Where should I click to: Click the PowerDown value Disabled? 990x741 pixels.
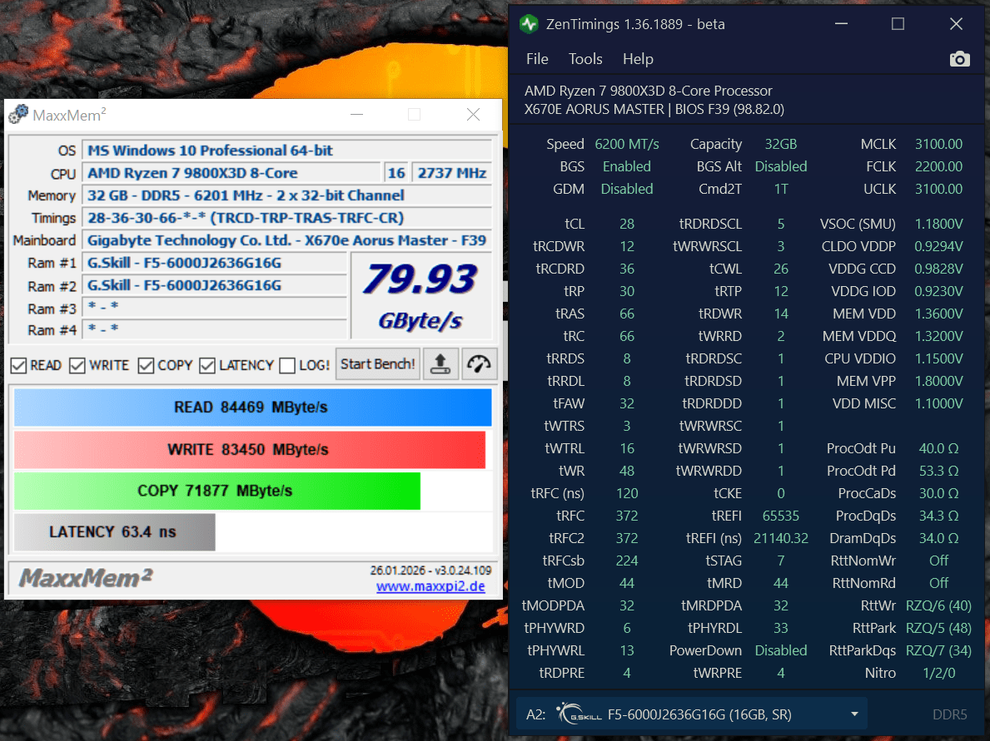pyautogui.click(x=780, y=650)
